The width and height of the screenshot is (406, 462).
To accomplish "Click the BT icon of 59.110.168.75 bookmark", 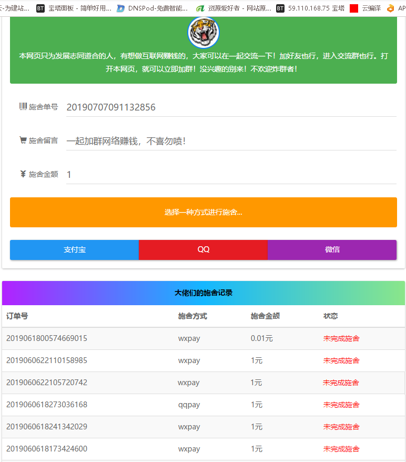I will point(280,8).
